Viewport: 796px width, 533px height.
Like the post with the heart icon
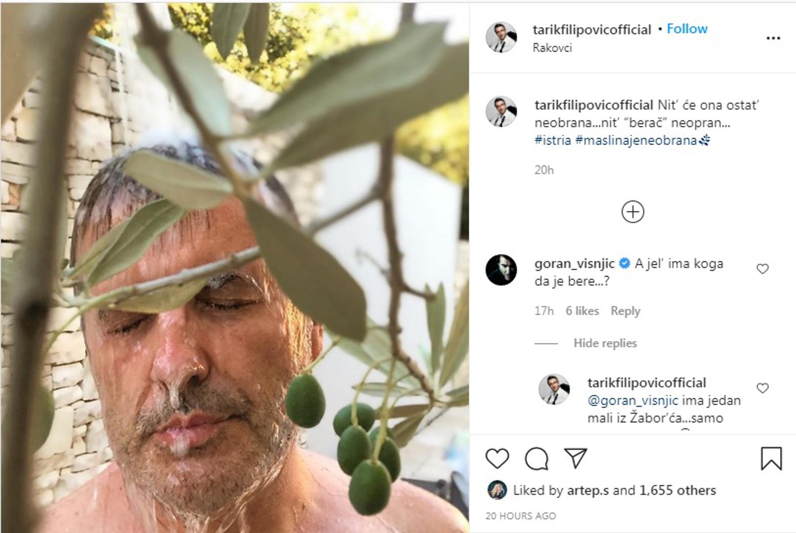click(497, 458)
